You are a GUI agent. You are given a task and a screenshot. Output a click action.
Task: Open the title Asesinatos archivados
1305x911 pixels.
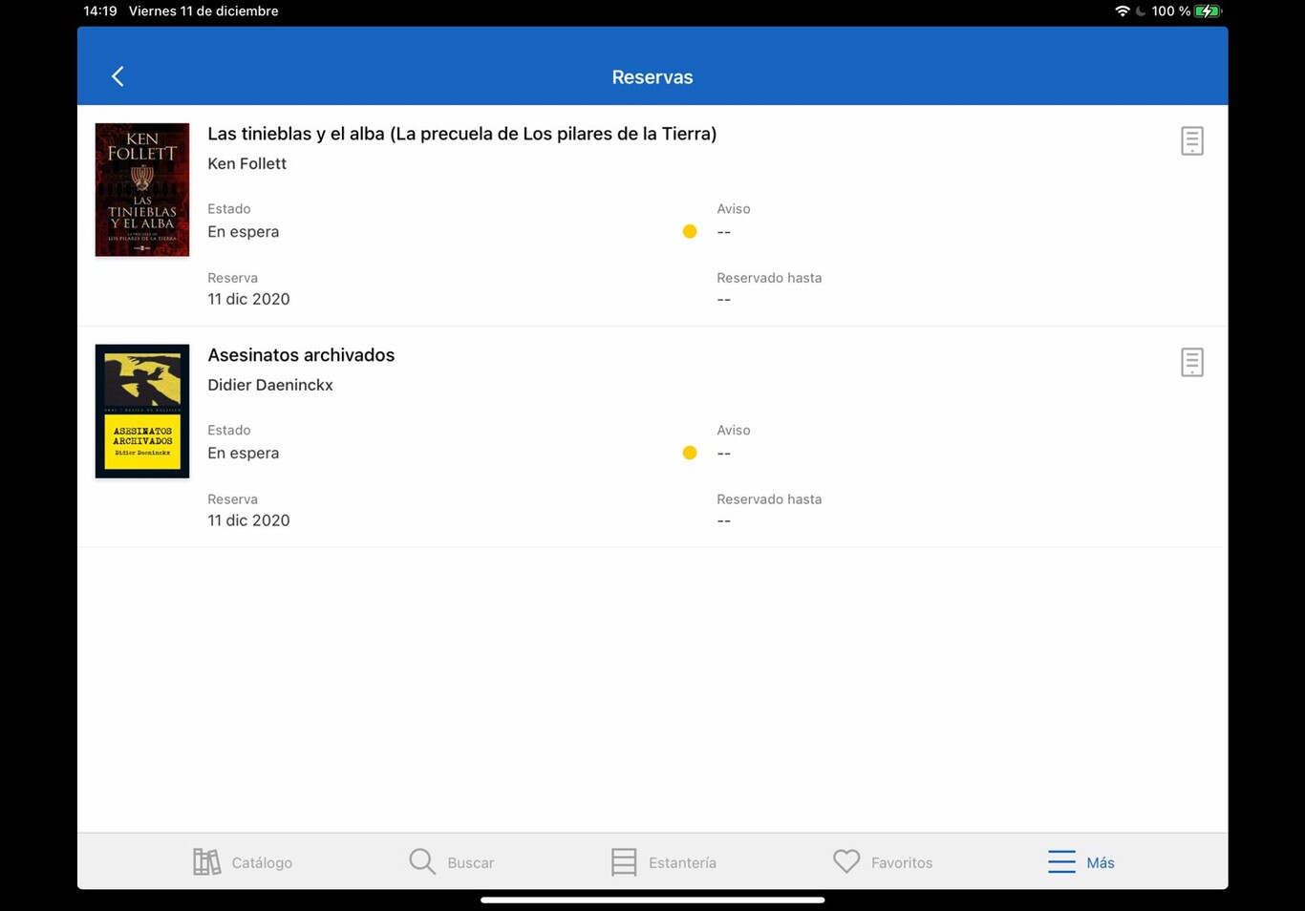[301, 354]
